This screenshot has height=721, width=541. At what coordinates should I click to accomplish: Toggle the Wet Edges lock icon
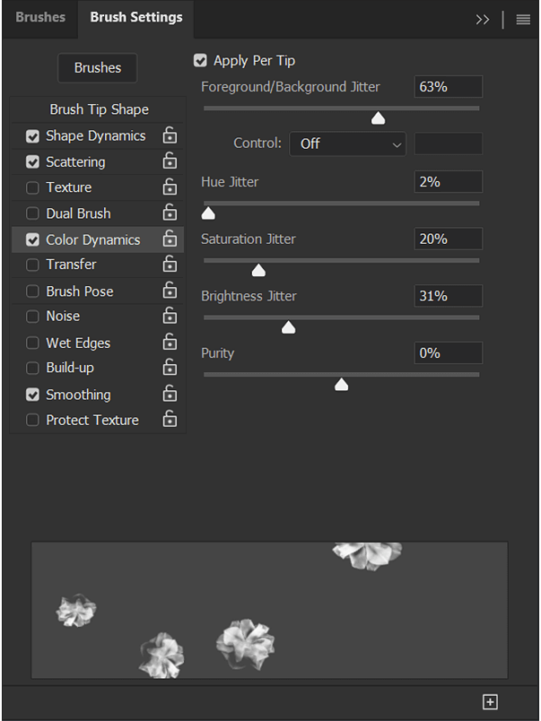point(169,343)
